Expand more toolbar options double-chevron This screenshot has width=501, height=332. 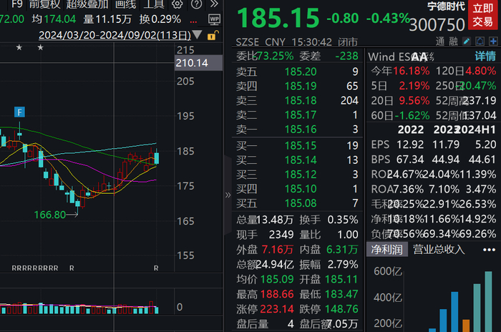(215, 4)
